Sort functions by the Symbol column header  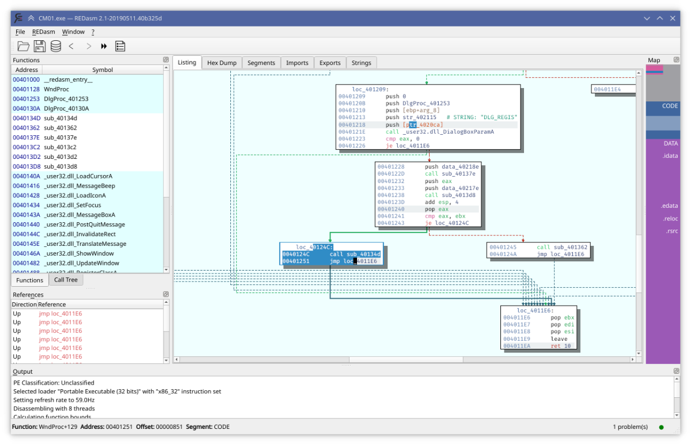pyautogui.click(x=102, y=70)
